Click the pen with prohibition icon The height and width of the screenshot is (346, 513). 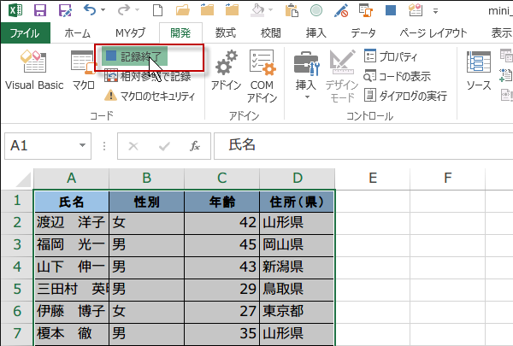(x=341, y=10)
